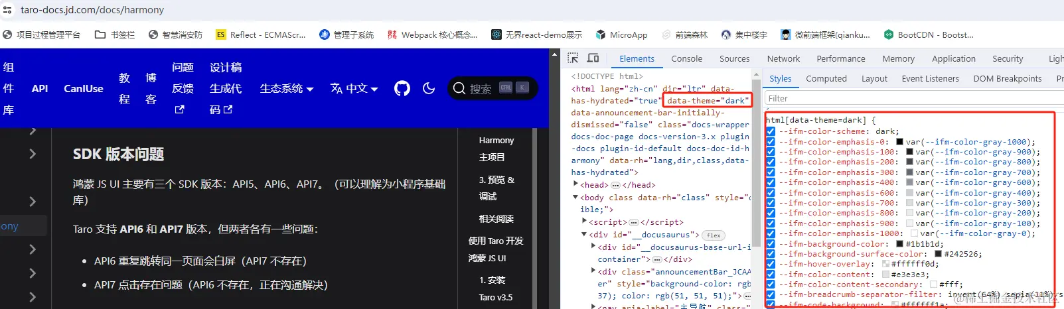
Task: Uncheck the --ifm-hover-overlay property
Action: pos(771,264)
